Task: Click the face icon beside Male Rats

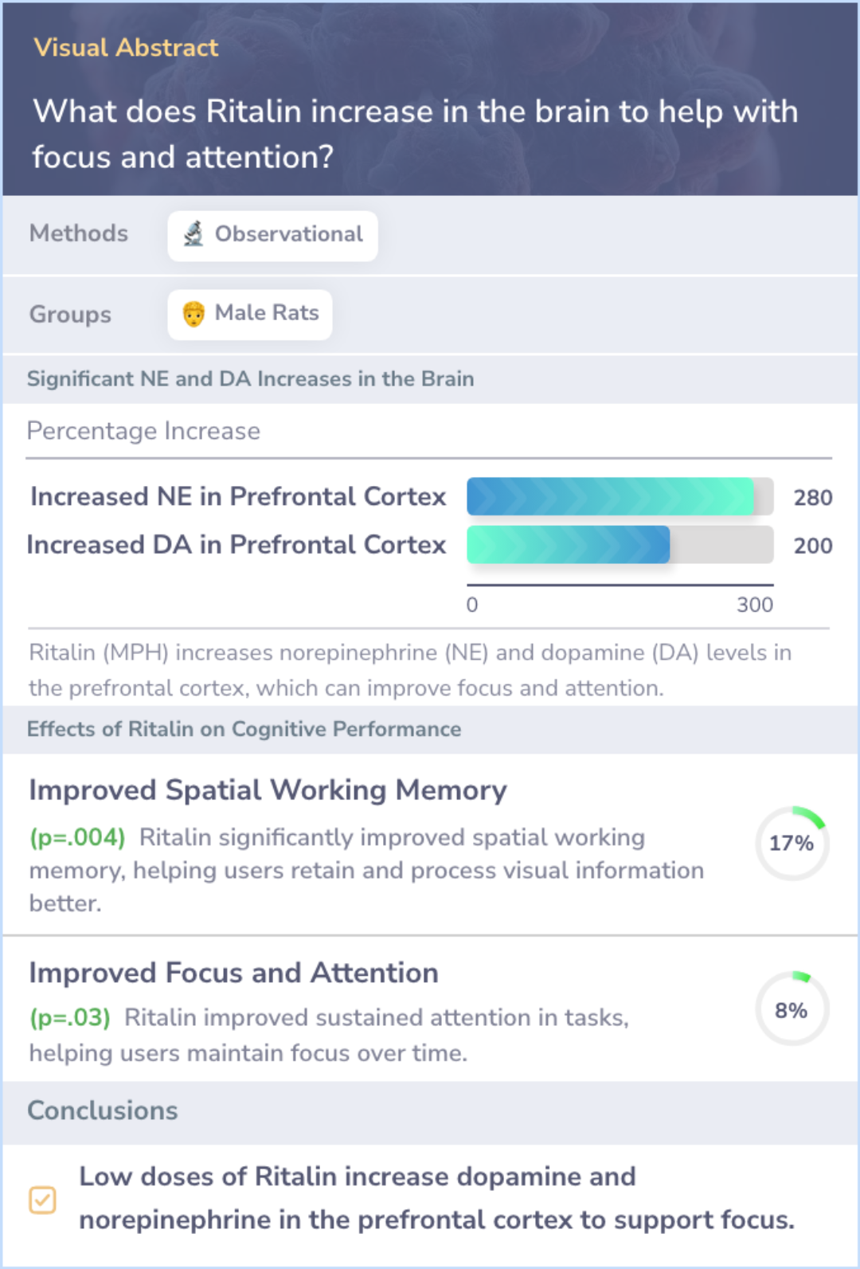Action: point(193,314)
